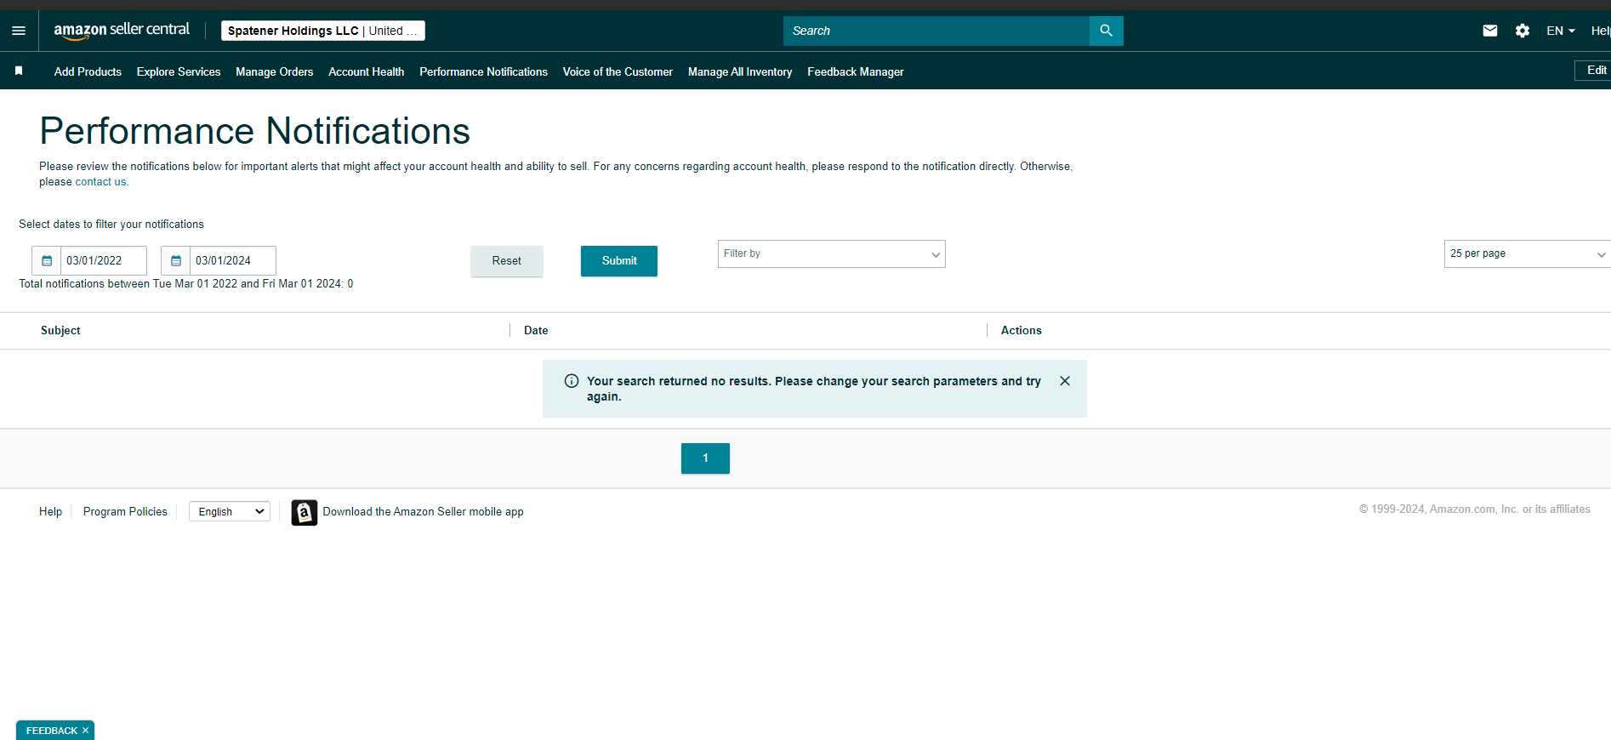
Task: Open the Spatener Holdings LLC account switcher
Action: [323, 31]
